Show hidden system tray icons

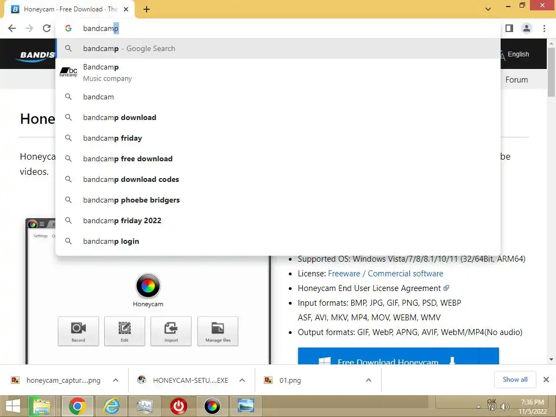click(479, 407)
